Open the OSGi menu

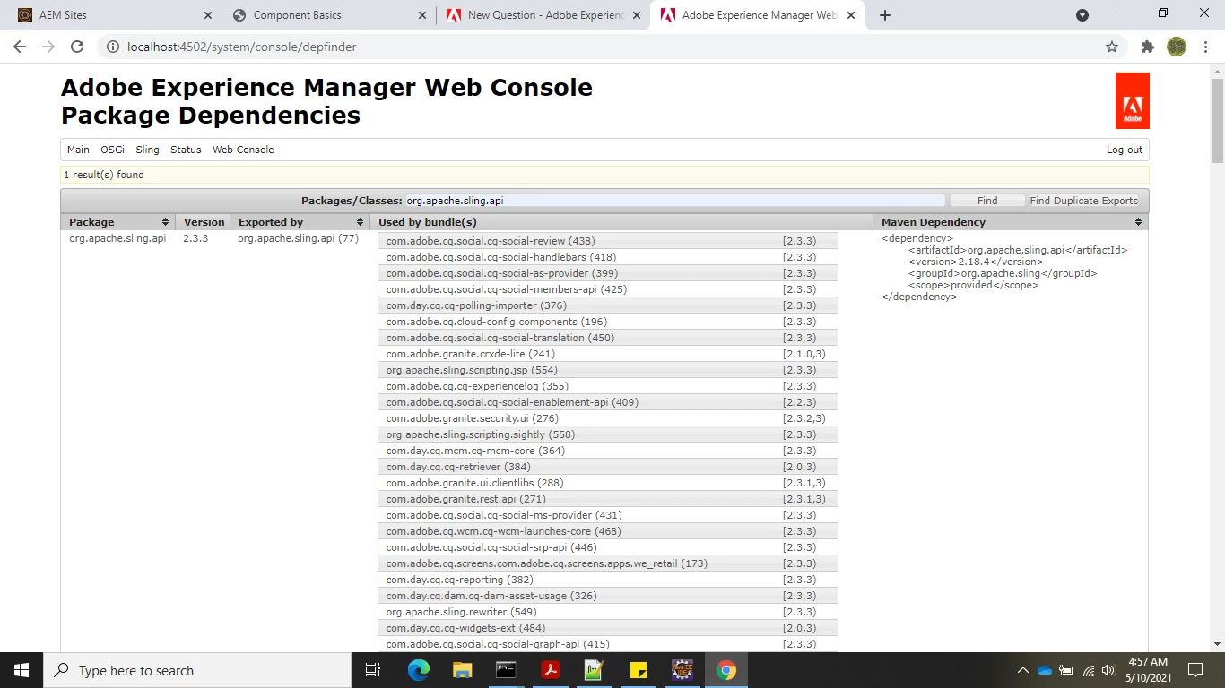[112, 150]
